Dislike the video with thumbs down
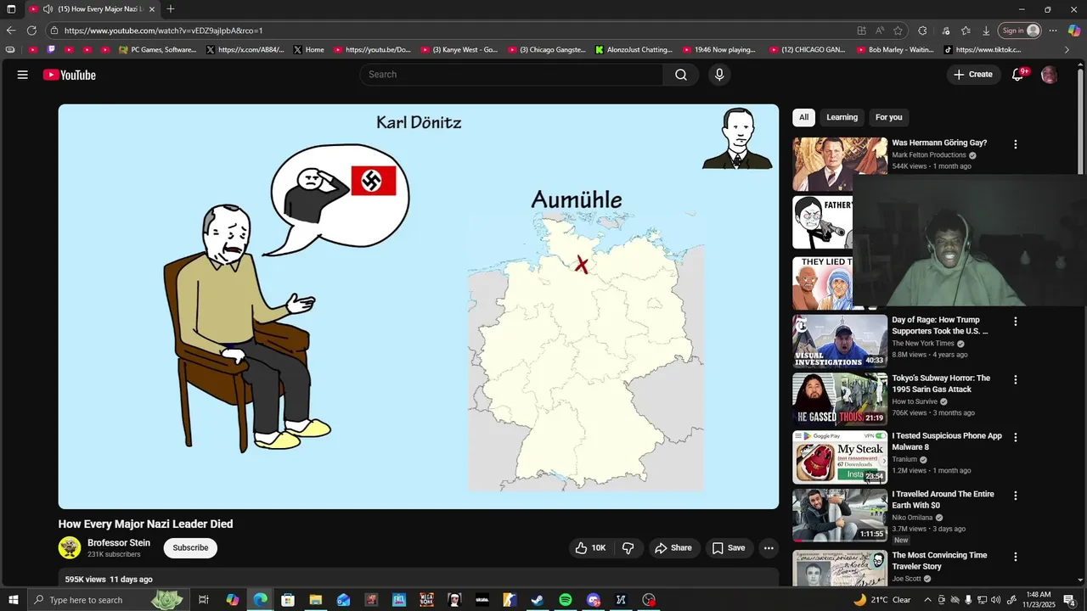The height and width of the screenshot is (611, 1087). click(x=628, y=548)
